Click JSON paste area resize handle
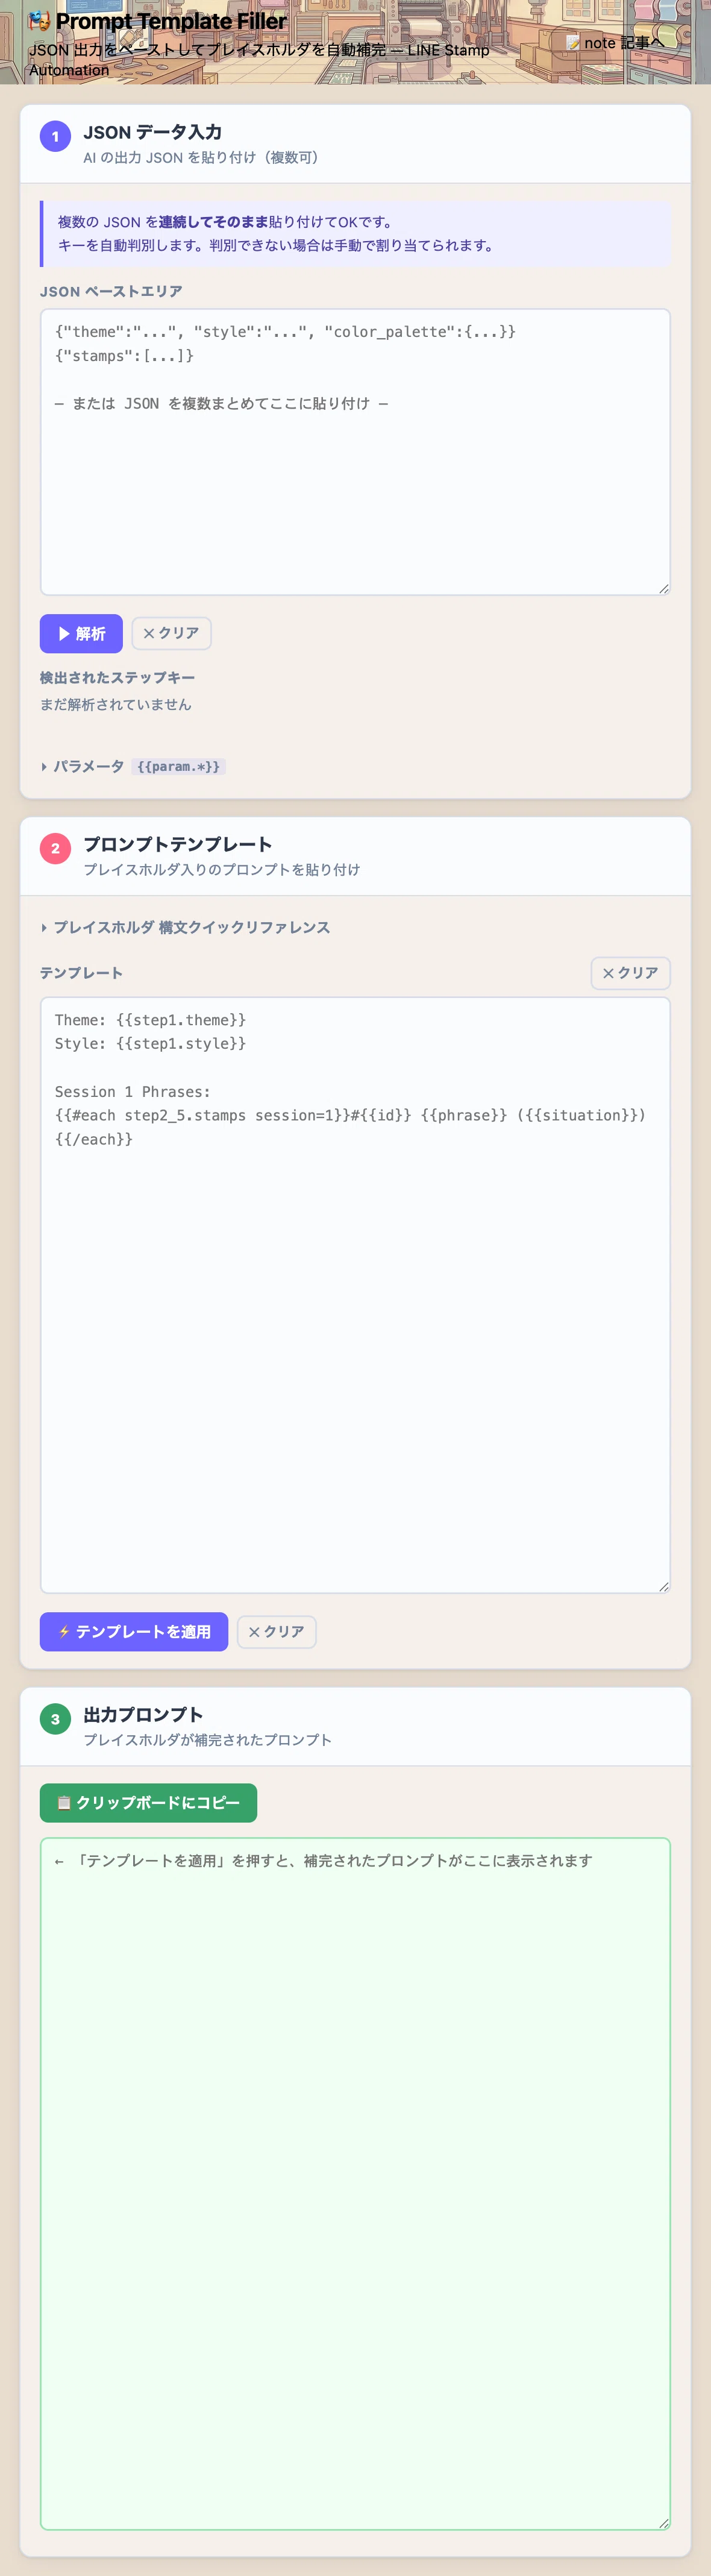711x2576 pixels. [x=664, y=589]
